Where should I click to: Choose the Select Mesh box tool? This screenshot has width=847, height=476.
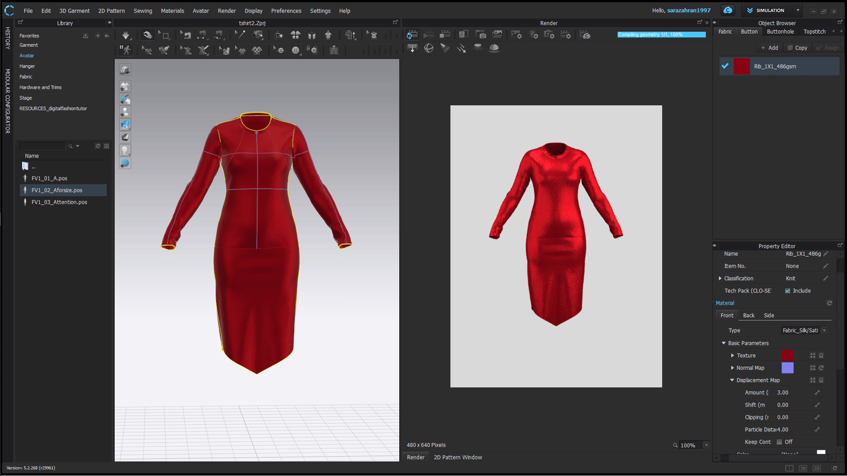(x=164, y=35)
